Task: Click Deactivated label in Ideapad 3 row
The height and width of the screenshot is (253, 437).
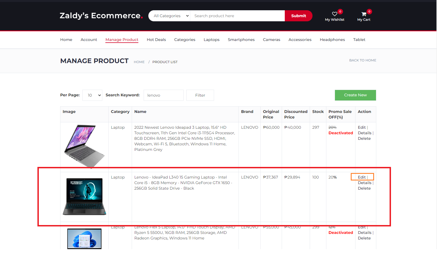Action: click(x=341, y=133)
